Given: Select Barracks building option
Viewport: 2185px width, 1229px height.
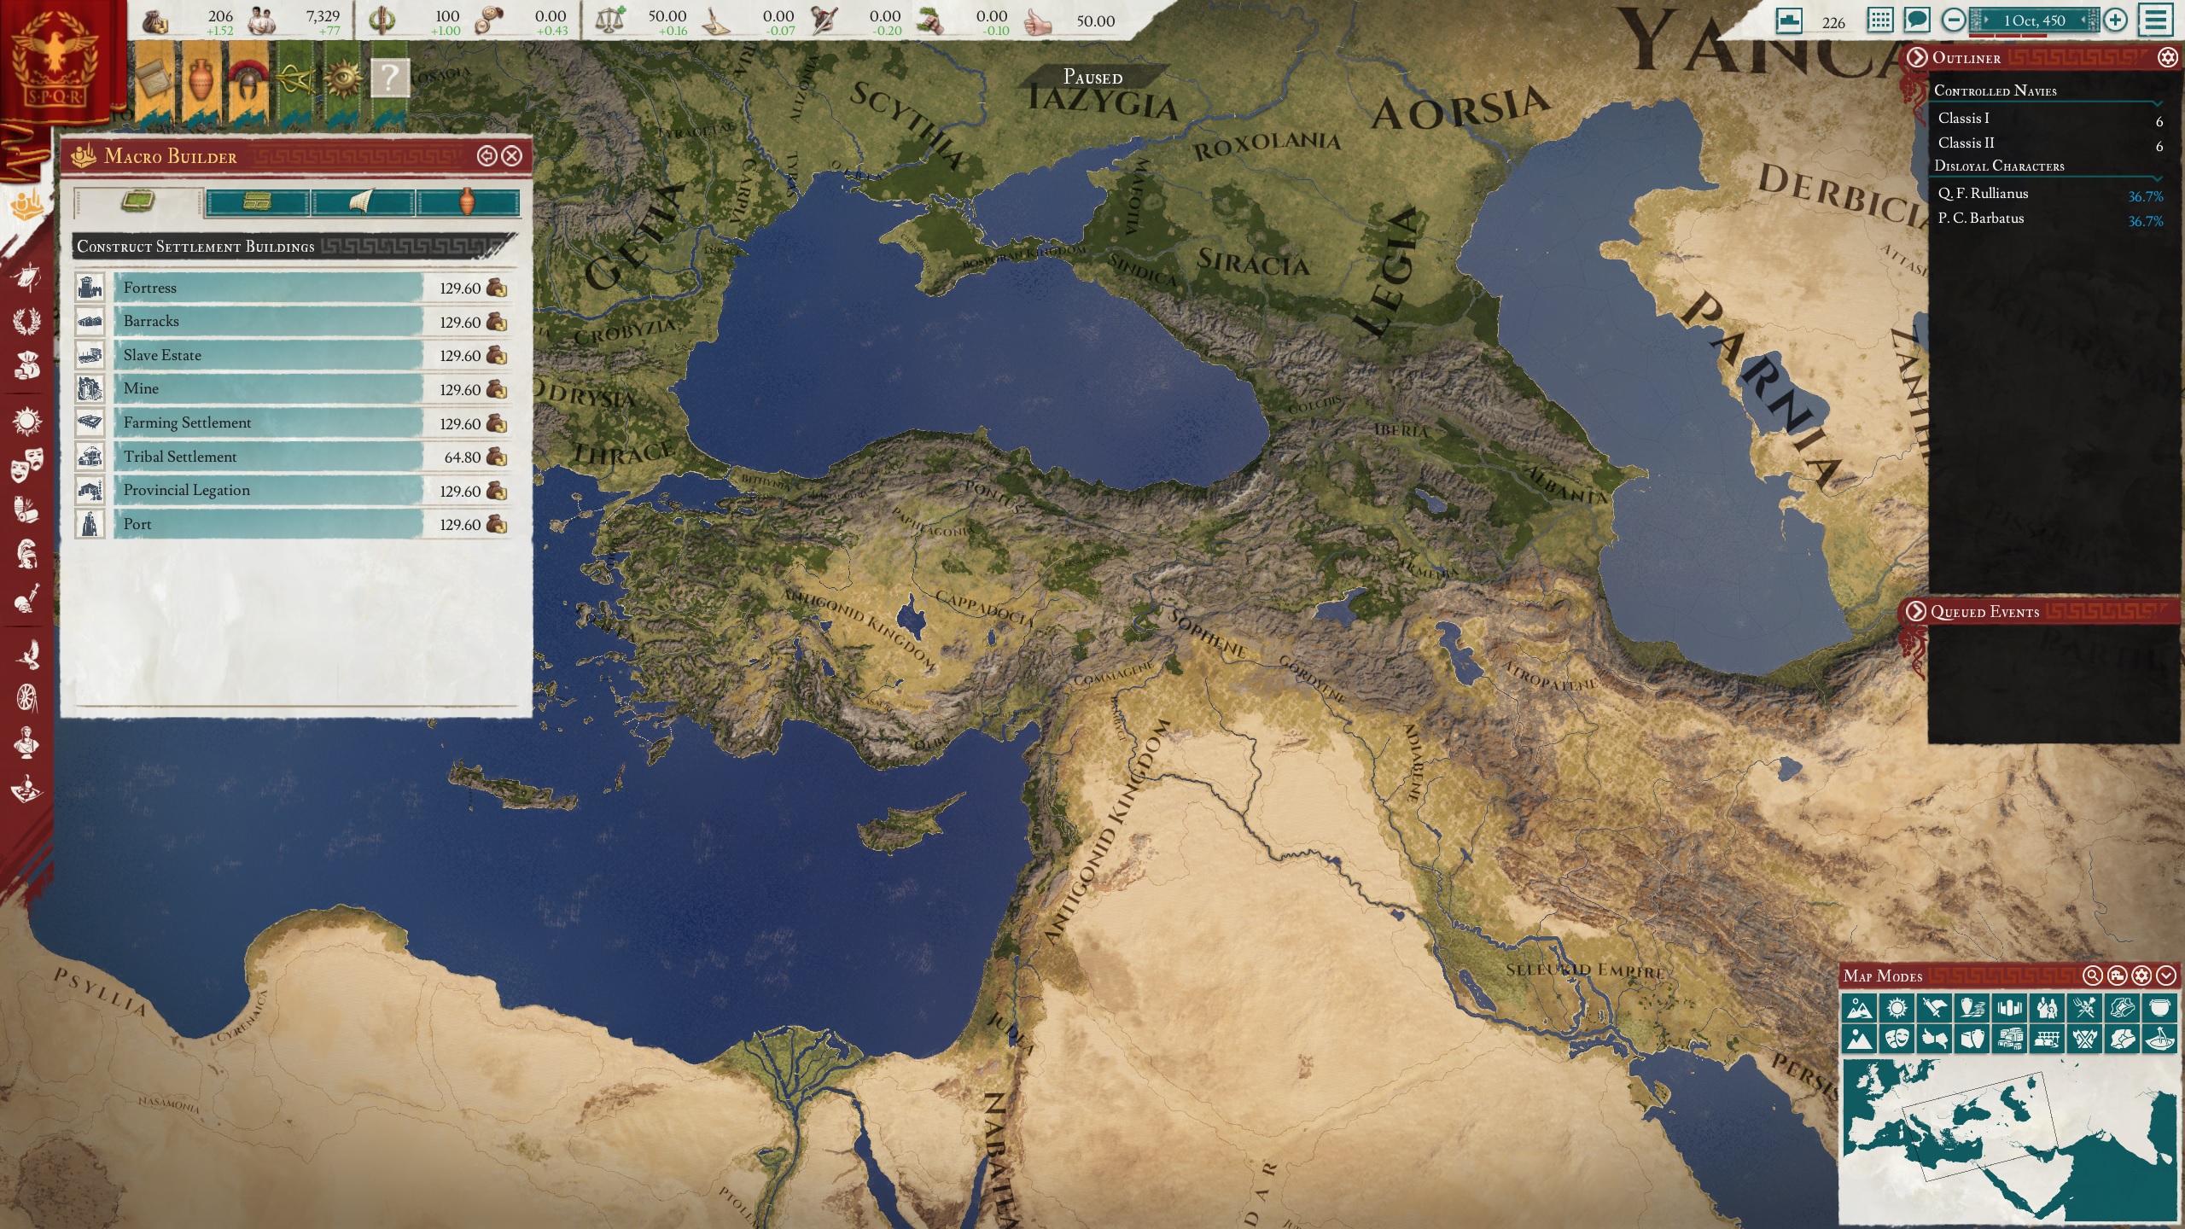Looking at the screenshot, I should [x=293, y=322].
